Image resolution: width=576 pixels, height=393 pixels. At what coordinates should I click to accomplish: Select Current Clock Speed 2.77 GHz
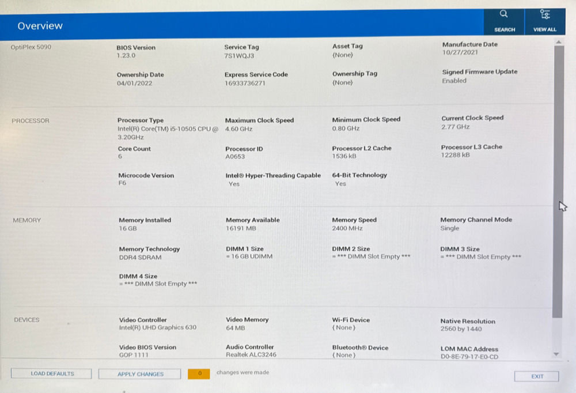[456, 127]
